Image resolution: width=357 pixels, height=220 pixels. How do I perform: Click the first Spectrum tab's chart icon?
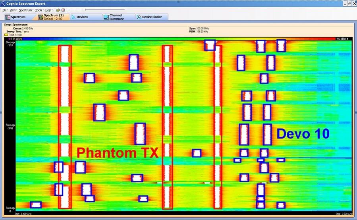click(8, 17)
